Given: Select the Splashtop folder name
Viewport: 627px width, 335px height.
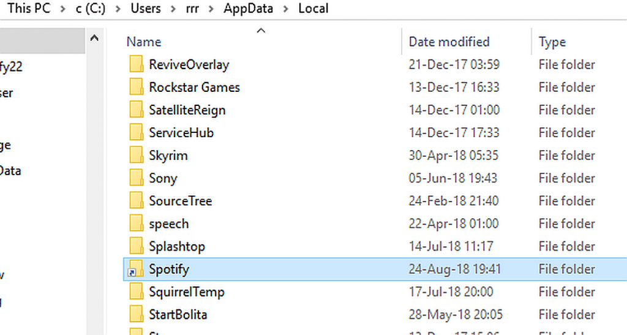Looking at the screenshot, I should click(x=177, y=247).
